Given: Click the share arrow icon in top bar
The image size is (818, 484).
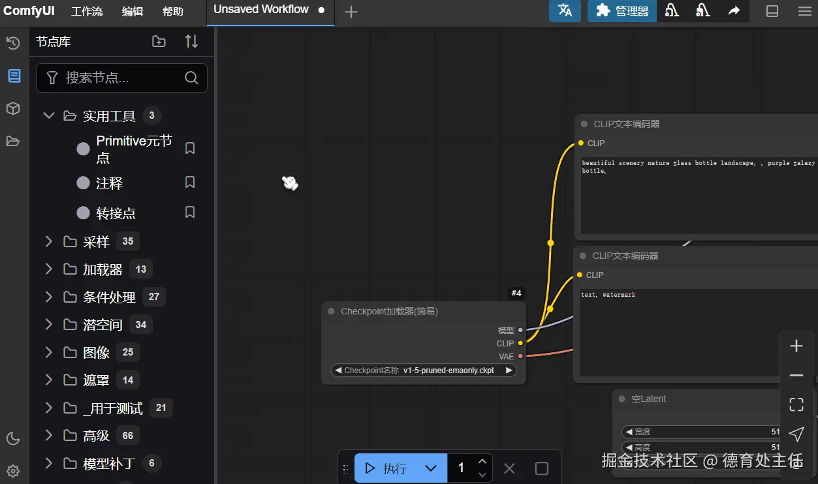Looking at the screenshot, I should (x=734, y=11).
